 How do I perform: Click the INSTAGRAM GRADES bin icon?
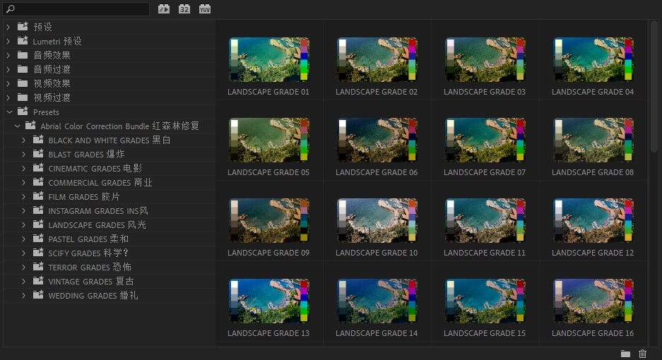pos(38,210)
